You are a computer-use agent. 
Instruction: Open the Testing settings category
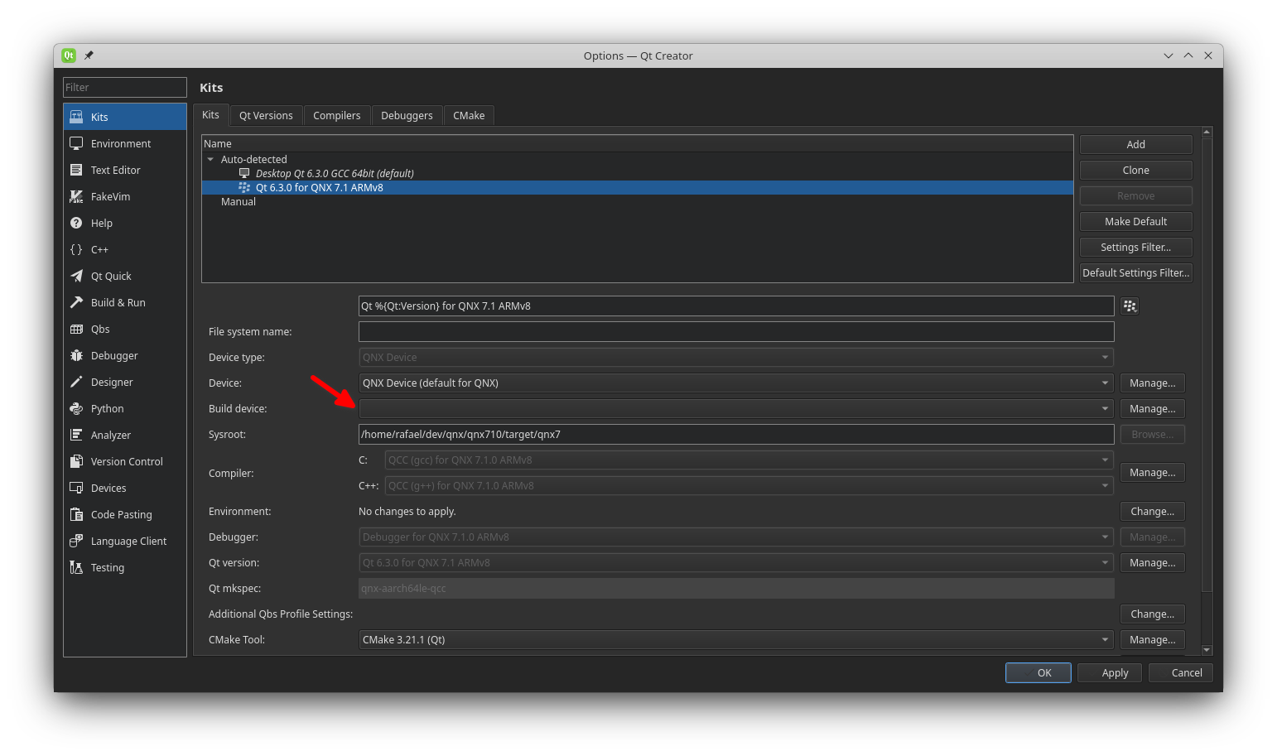tap(125, 567)
